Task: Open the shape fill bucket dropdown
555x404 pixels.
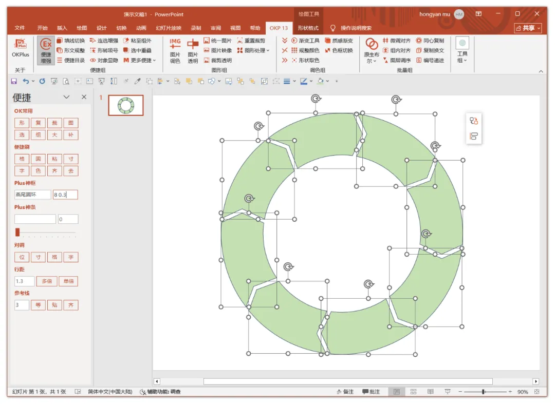Action: point(328,81)
